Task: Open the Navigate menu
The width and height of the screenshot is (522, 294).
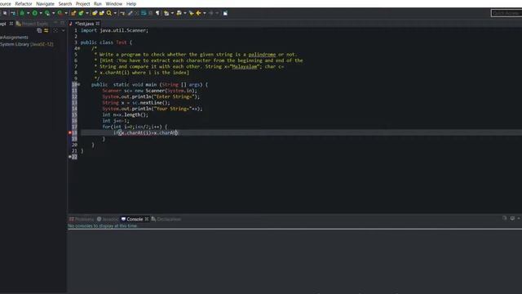Action: point(45,3)
